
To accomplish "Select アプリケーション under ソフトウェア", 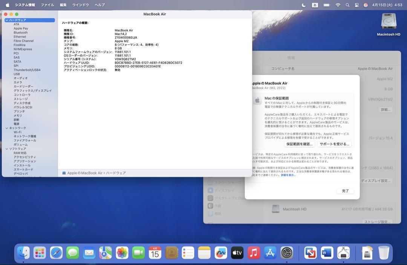I will pyautogui.click(x=25, y=161).
